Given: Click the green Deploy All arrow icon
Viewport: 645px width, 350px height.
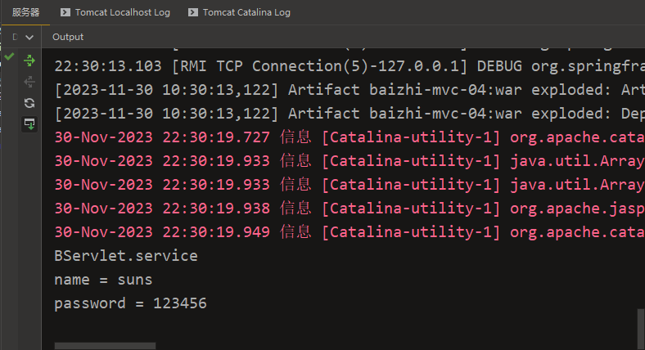Looking at the screenshot, I should (x=29, y=61).
